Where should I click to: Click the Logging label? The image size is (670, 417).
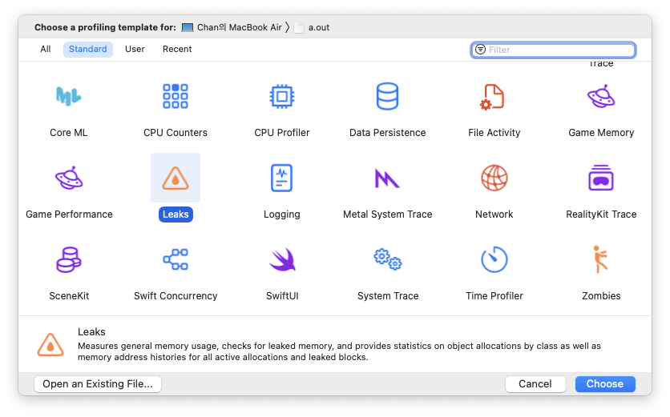click(x=281, y=215)
